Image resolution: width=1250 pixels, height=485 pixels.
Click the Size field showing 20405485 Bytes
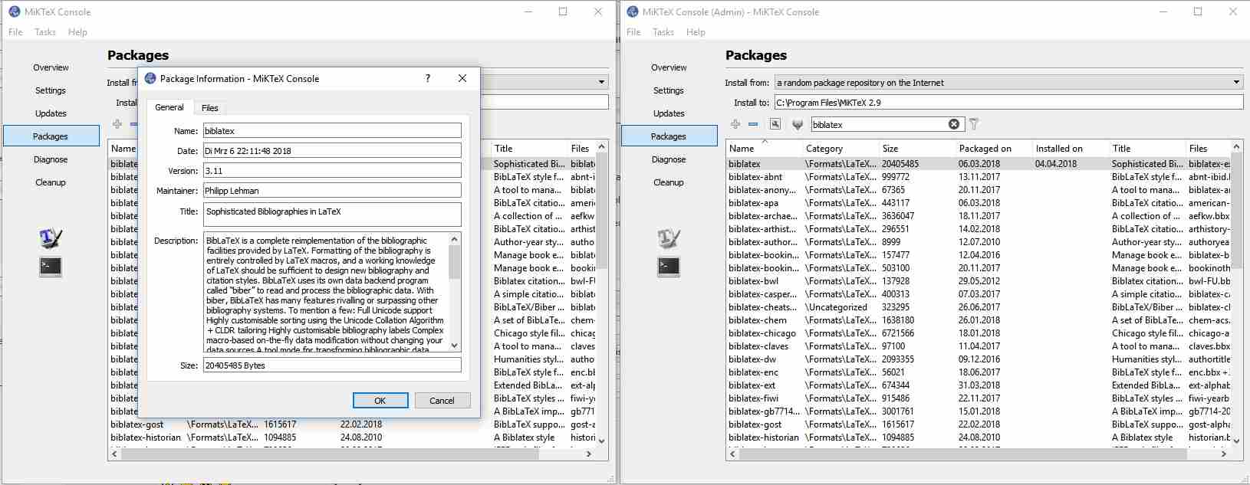332,365
